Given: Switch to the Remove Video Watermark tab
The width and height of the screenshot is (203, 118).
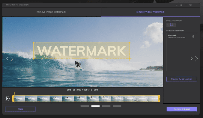Looking at the screenshot, I should (x=150, y=12).
